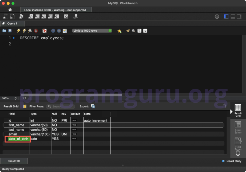The width and height of the screenshot is (246, 172).
Task: Select the auto_increment Extra cell
Action: click(97, 120)
